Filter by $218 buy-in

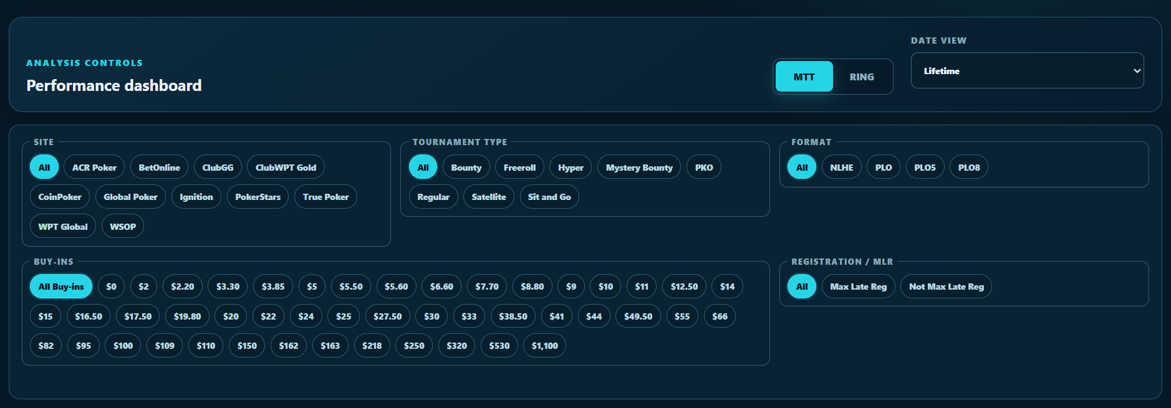tap(372, 345)
